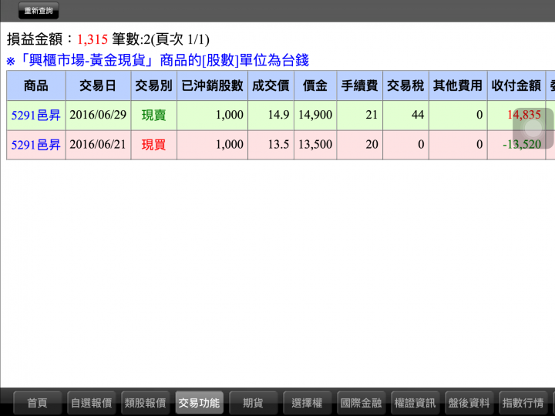Select the 成交價 column header
555x416 pixels.
(x=271, y=86)
